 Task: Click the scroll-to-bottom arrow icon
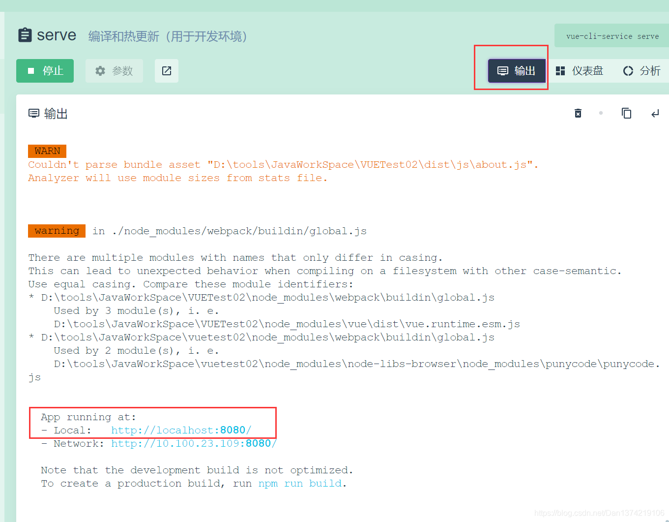(655, 113)
